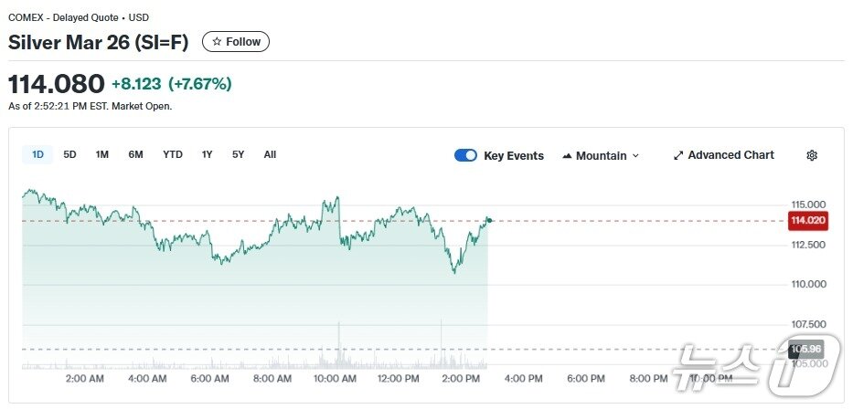Switch to the 1Y range tab

208,154
